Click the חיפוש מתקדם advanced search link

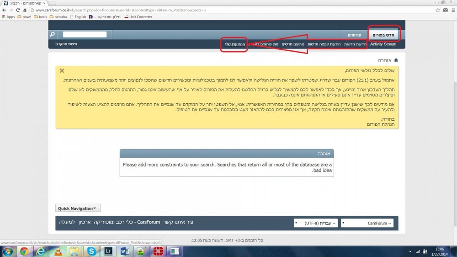[66, 44]
